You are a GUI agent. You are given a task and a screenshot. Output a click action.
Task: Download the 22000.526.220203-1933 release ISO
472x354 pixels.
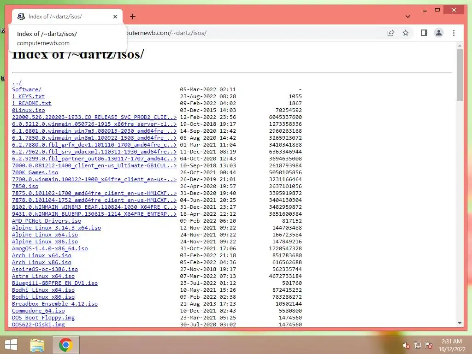[94, 117]
